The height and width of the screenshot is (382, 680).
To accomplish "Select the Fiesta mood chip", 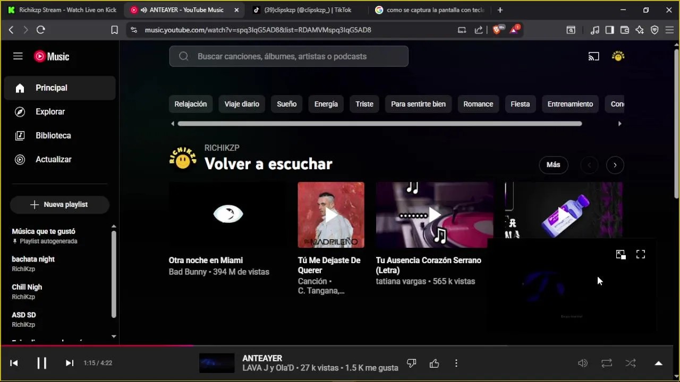I will click(520, 104).
